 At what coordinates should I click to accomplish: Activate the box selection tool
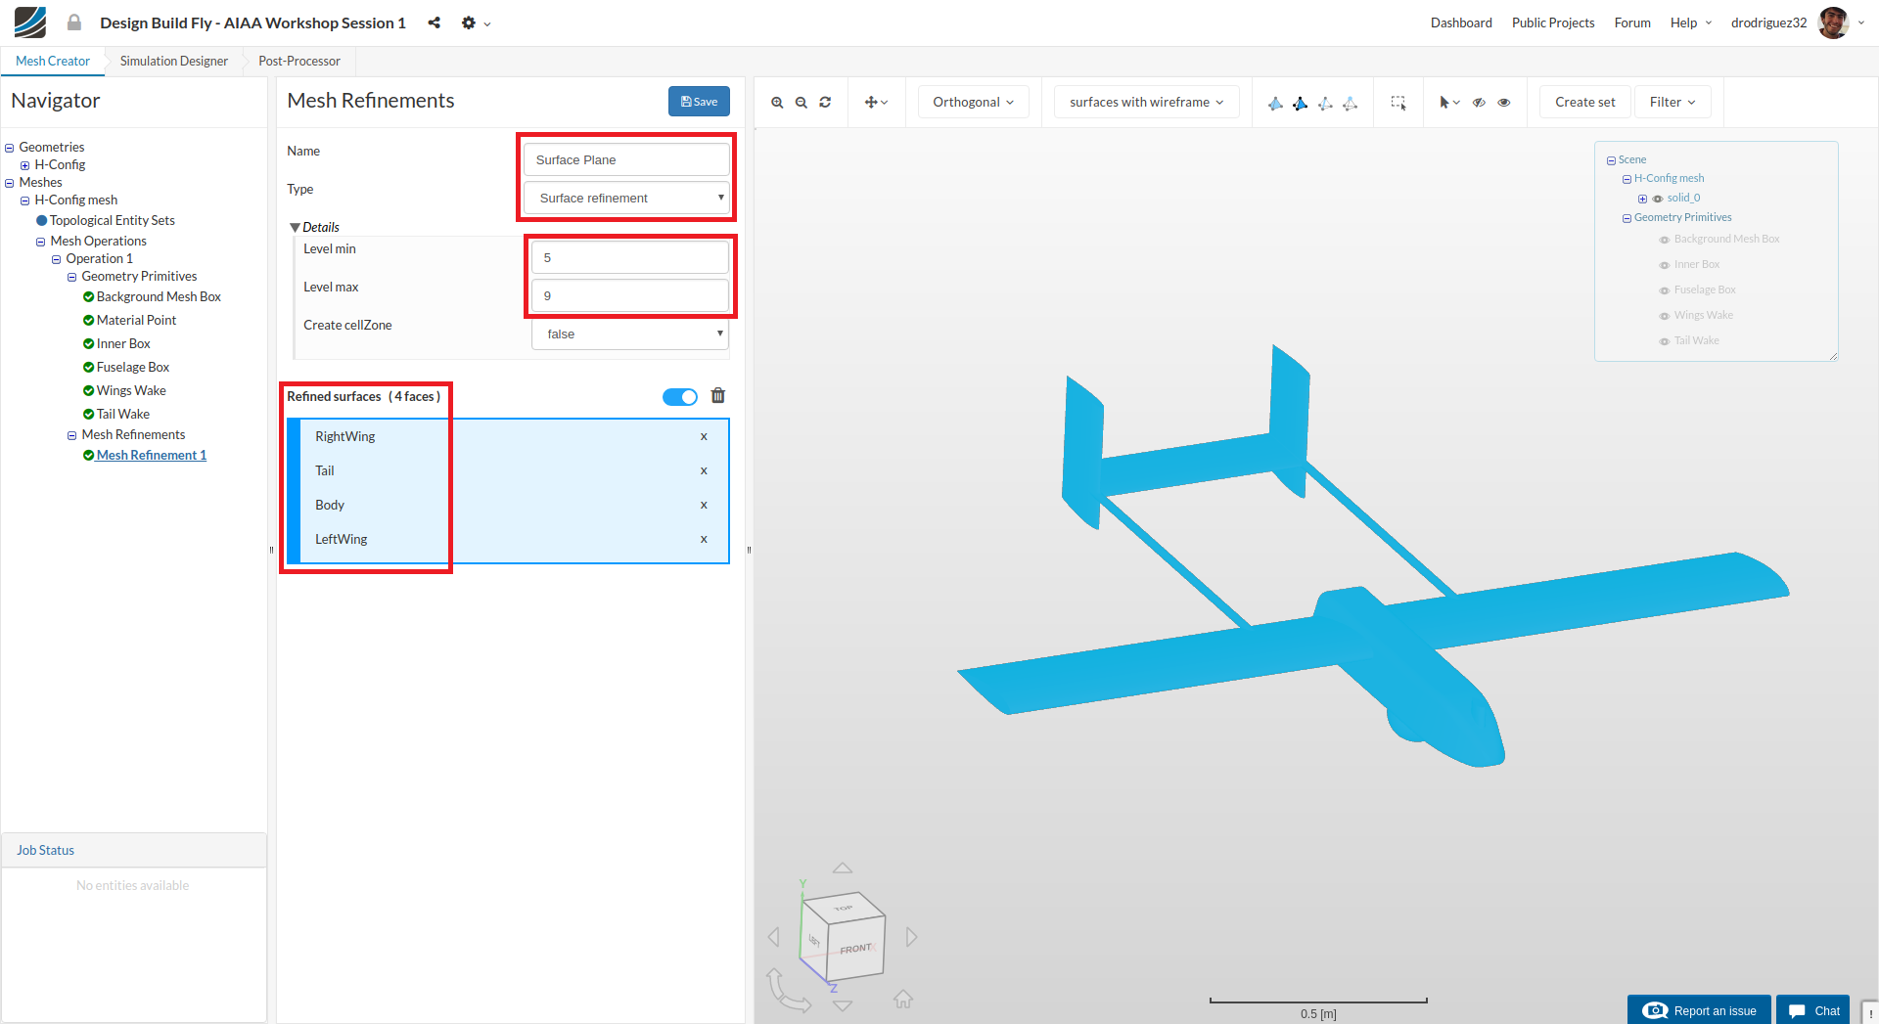click(x=1398, y=102)
